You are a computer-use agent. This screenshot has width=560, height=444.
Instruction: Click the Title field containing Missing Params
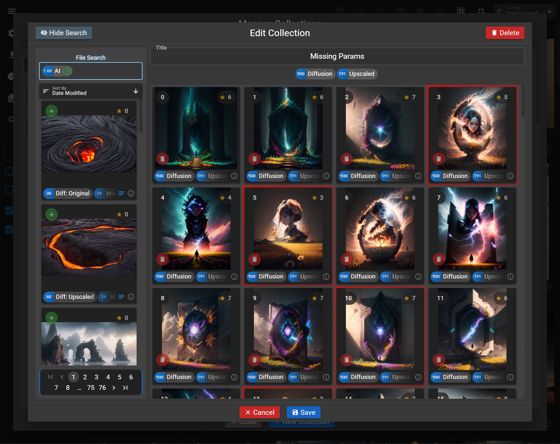coord(337,56)
